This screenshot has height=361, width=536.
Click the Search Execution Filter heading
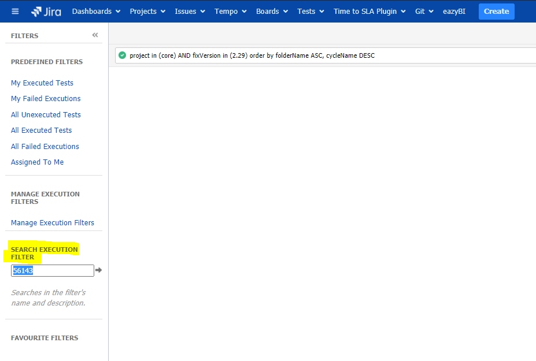point(44,253)
